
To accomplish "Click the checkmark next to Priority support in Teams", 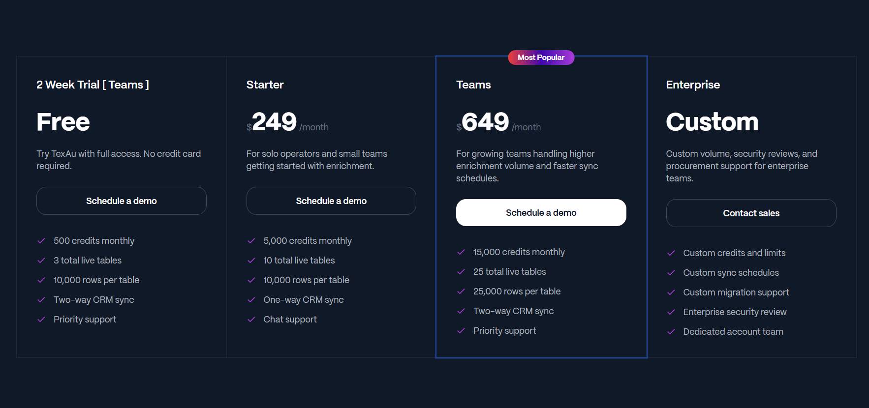I will point(461,330).
